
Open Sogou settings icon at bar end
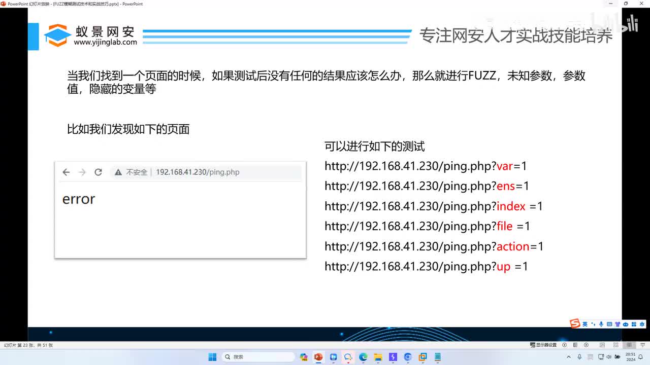642,324
